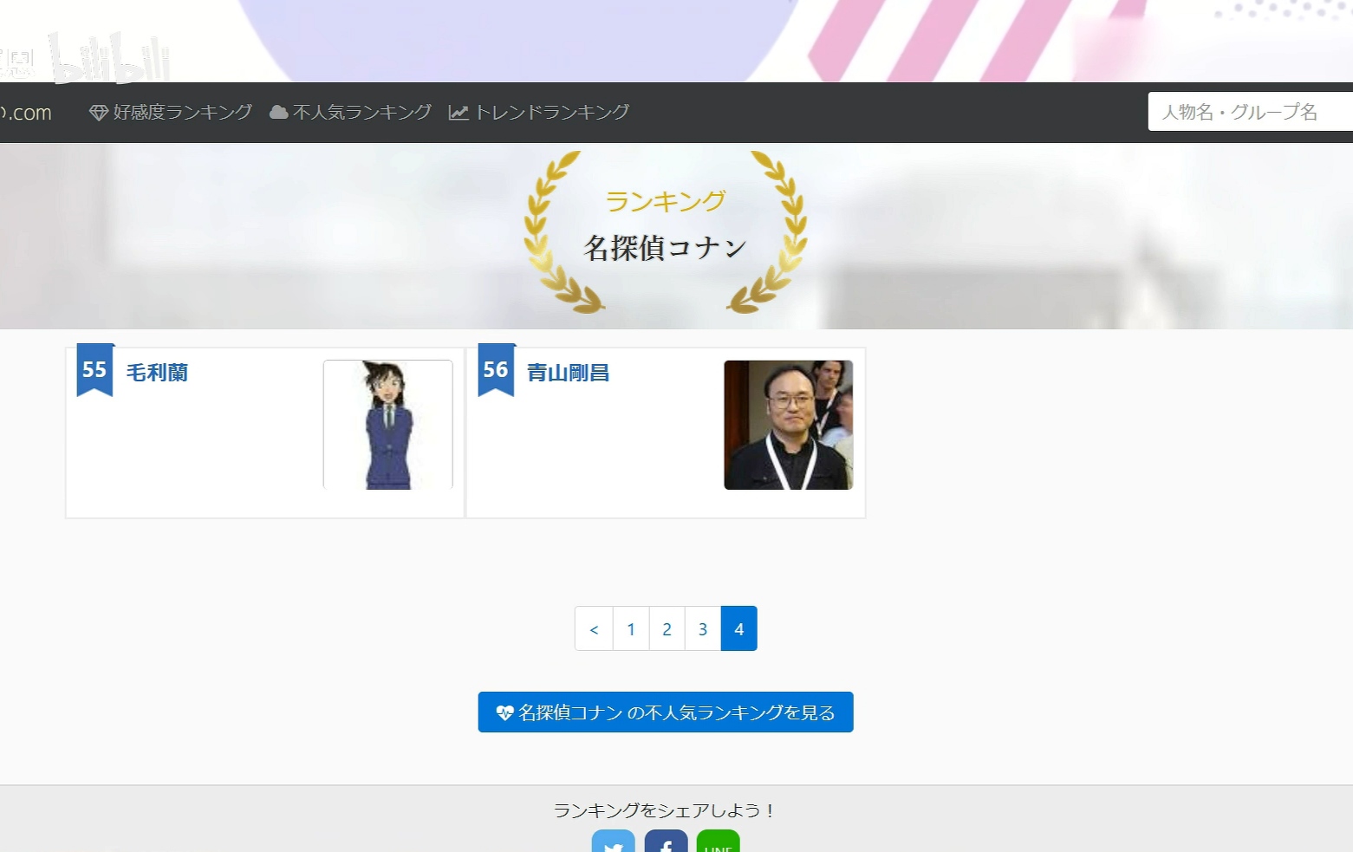Open the トレンドランキング menu item

539,113
